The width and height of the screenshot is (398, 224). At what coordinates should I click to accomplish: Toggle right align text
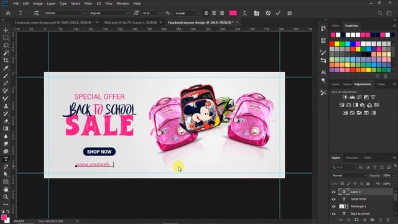tap(222, 13)
